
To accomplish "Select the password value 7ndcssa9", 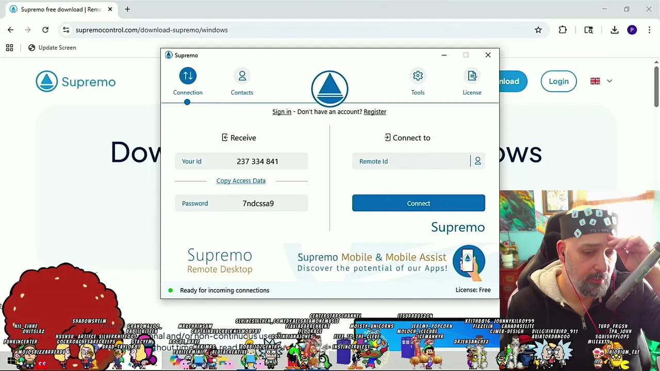I will click(258, 204).
